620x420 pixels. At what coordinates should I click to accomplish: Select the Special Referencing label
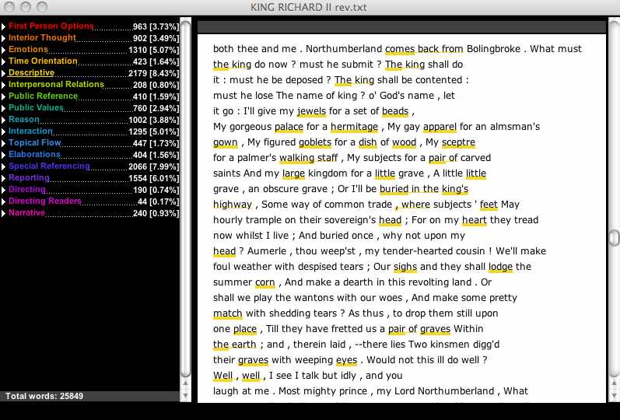pyautogui.click(x=49, y=166)
